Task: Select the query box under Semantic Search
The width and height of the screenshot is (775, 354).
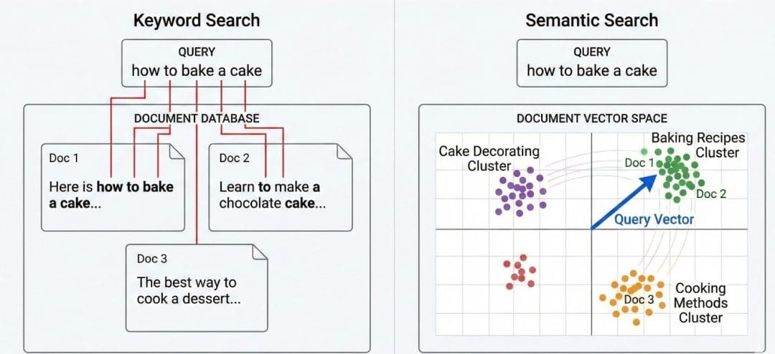Action: click(x=591, y=62)
